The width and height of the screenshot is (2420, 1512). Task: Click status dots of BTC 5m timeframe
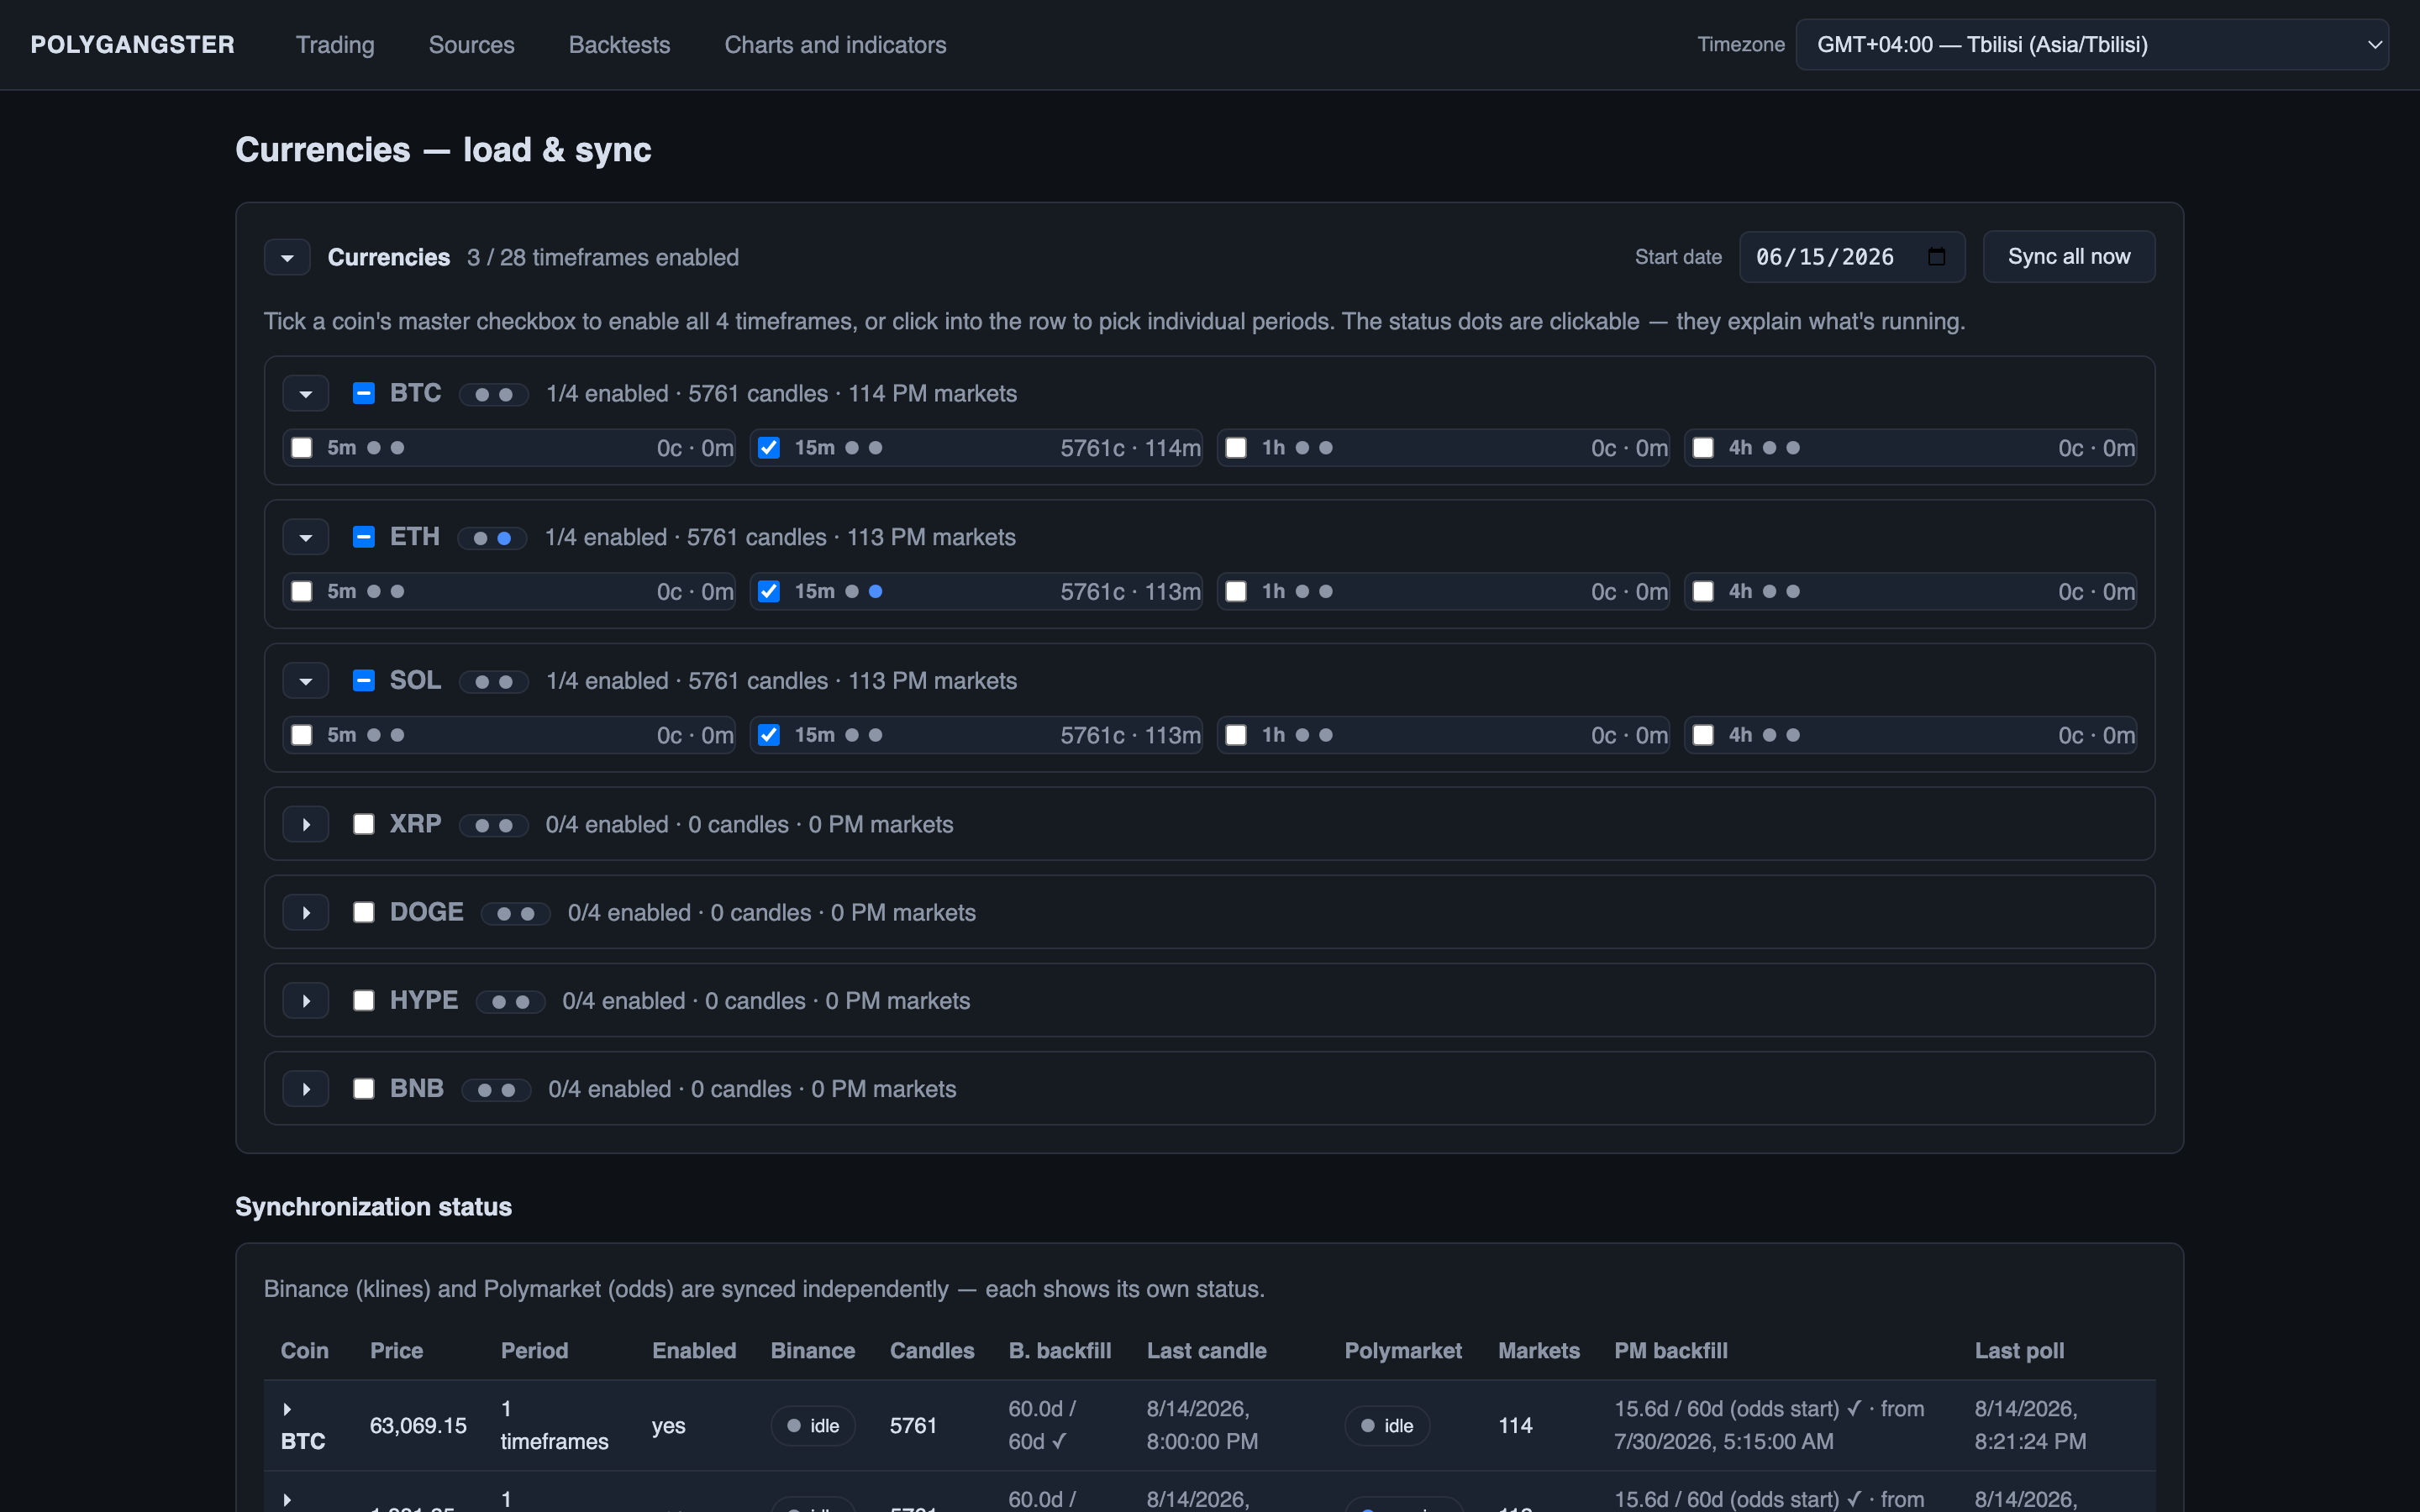385,448
